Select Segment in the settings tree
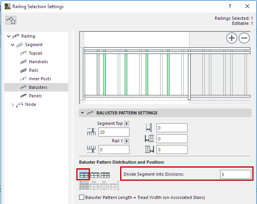257x204 pixels. (x=34, y=45)
